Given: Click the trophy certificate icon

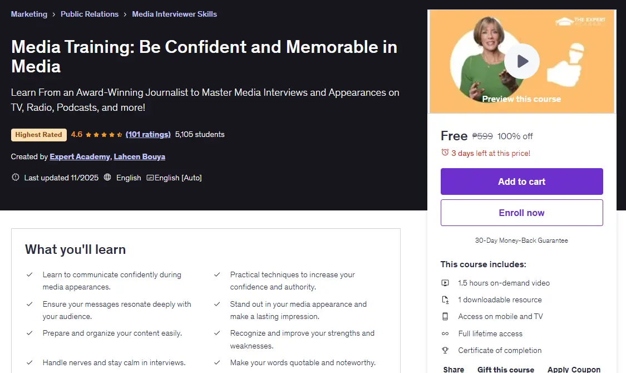Looking at the screenshot, I should click(x=445, y=350).
